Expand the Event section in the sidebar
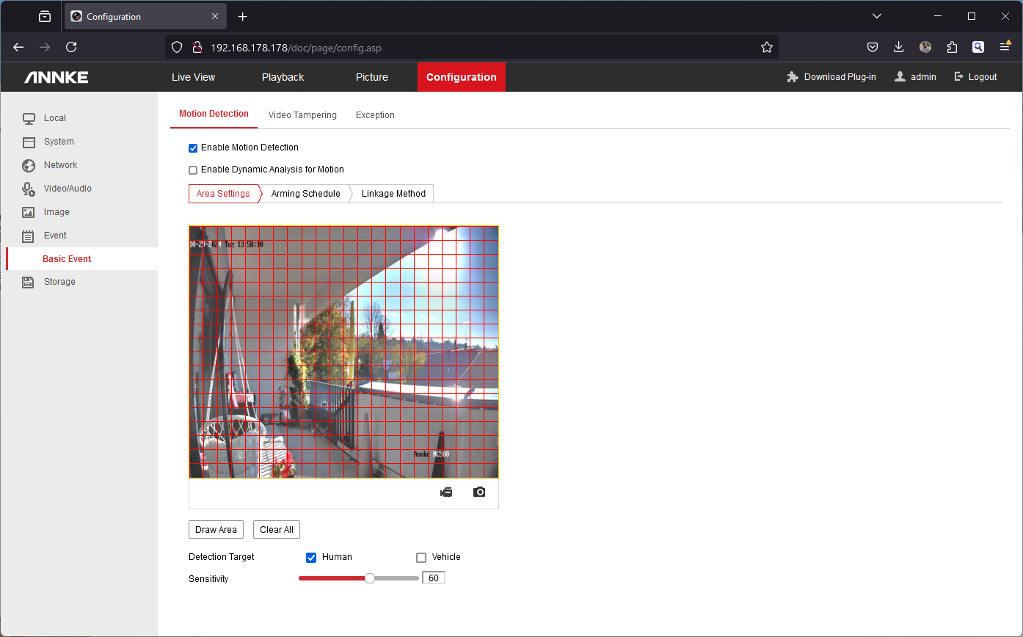The width and height of the screenshot is (1023, 637). 55,236
